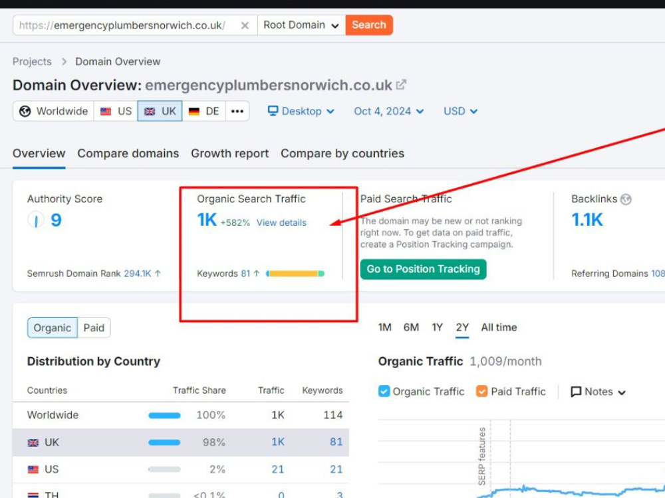The width and height of the screenshot is (665, 498).
Task: Click the Worldwide row in country table
Action: coord(181,415)
